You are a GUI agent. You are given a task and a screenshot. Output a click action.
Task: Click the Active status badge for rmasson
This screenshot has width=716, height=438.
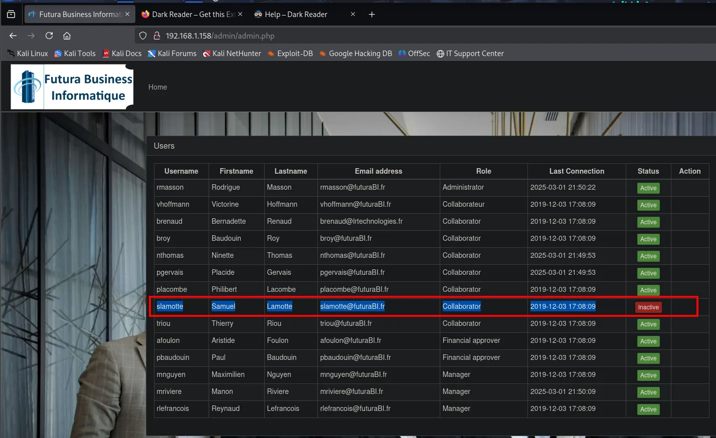click(648, 188)
